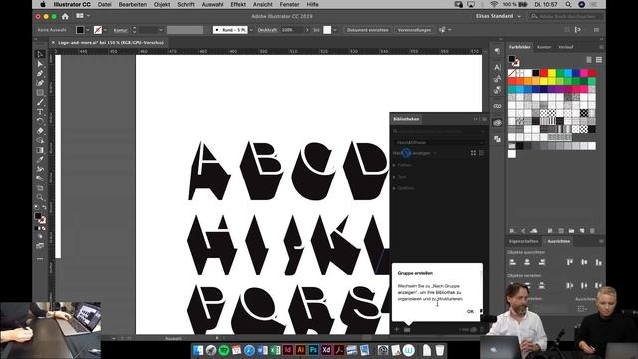The height and width of the screenshot is (359, 638).
Task: Click add content plus in Bibliotheken panel
Action: coord(397,329)
